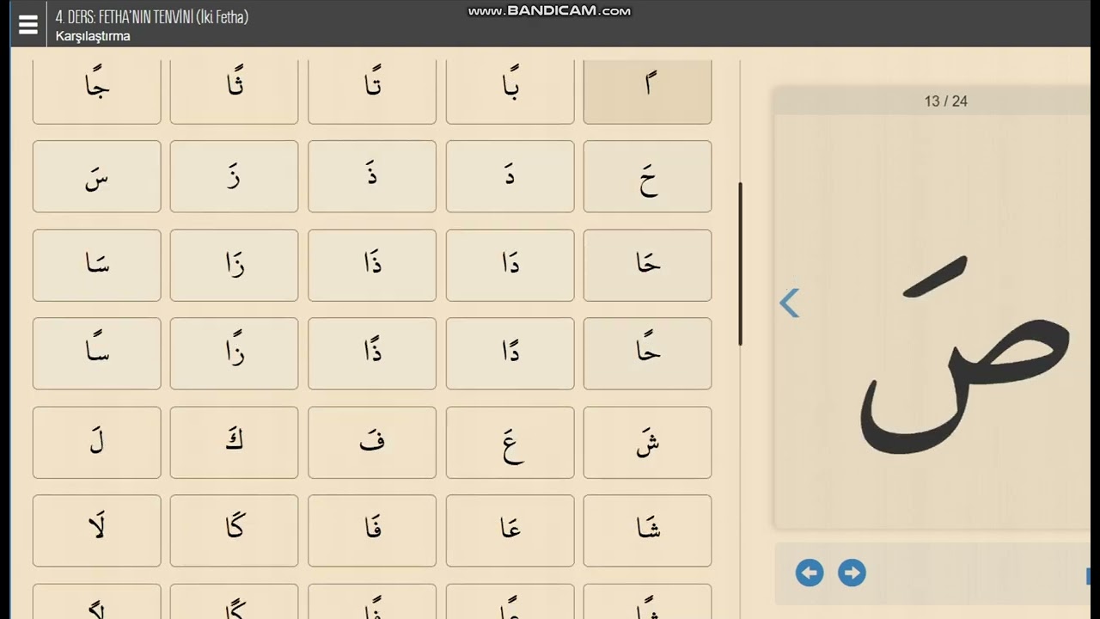Select the Dal-alif card (دَا)
The width and height of the screenshot is (1100, 619).
tap(510, 265)
